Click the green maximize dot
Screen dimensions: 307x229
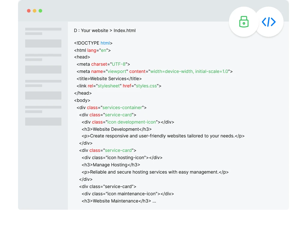pyautogui.click(x=40, y=11)
